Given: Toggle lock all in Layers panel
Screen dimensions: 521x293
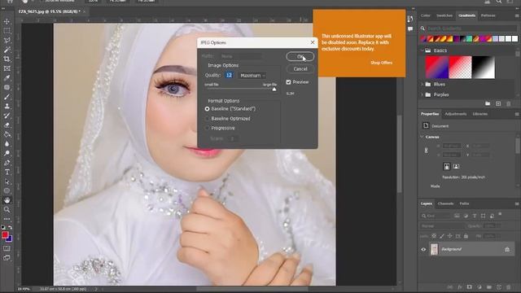Looking at the screenshot, I should pos(466,236).
